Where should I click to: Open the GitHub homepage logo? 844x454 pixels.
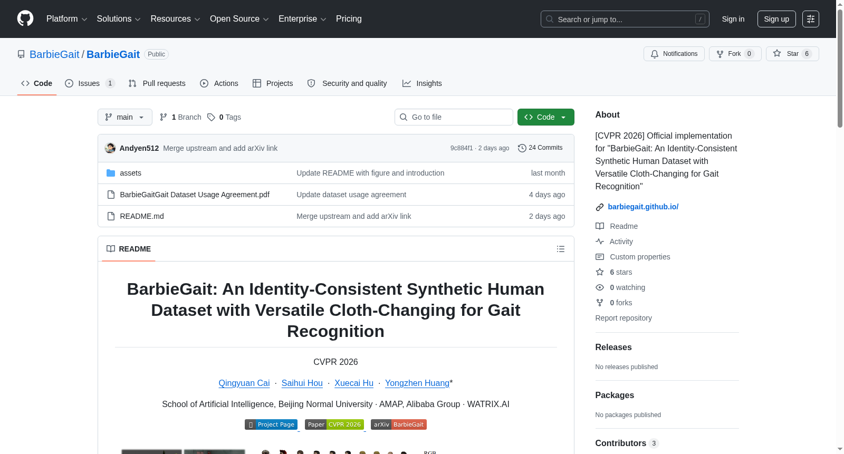pyautogui.click(x=25, y=18)
